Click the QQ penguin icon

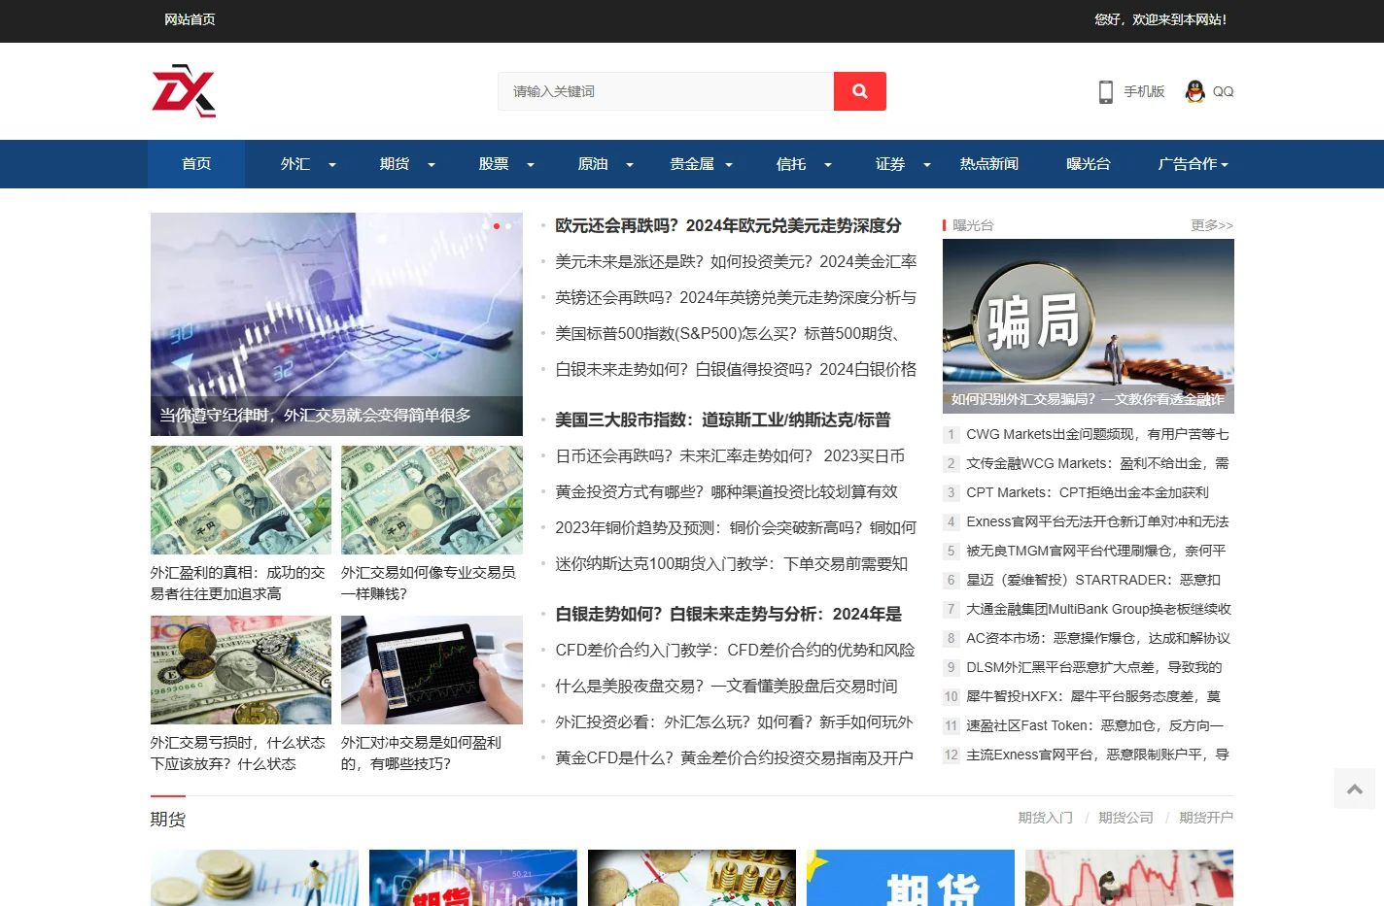(1194, 91)
